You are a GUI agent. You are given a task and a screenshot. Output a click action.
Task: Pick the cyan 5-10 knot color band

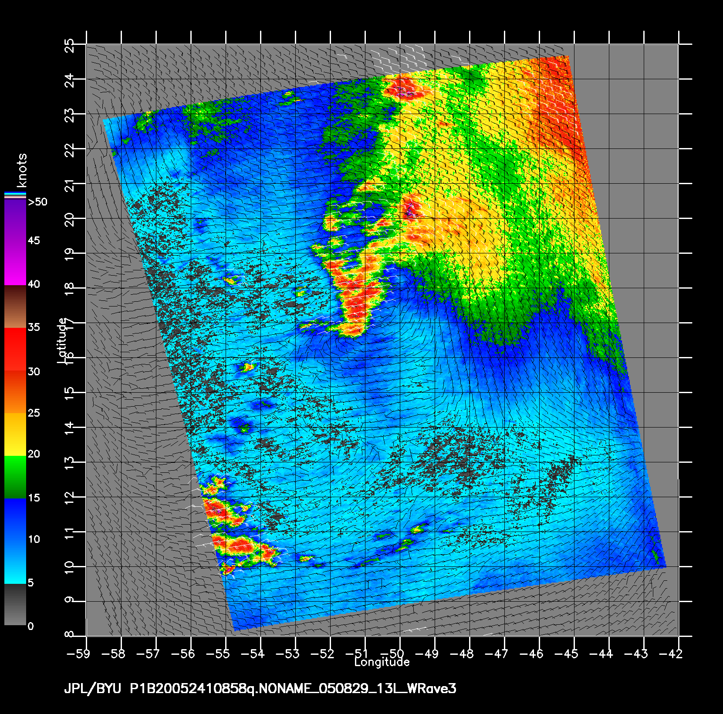click(15, 562)
